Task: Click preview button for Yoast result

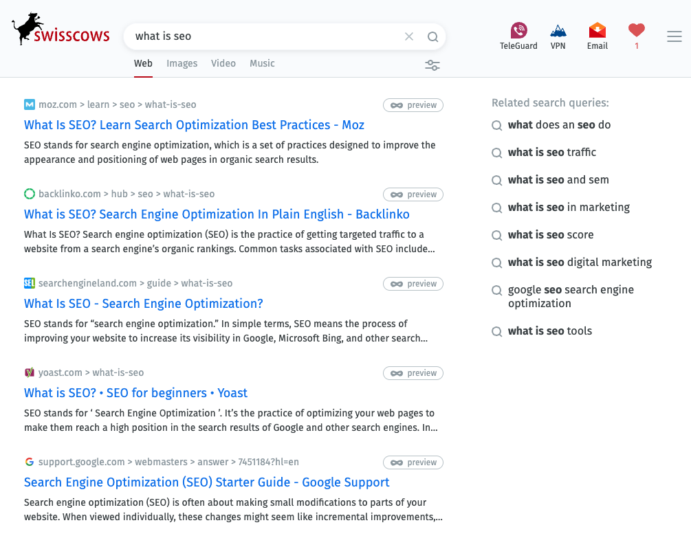Action: [x=413, y=373]
